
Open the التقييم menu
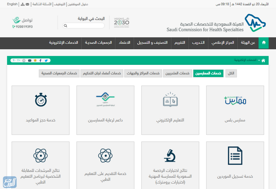(180, 43)
